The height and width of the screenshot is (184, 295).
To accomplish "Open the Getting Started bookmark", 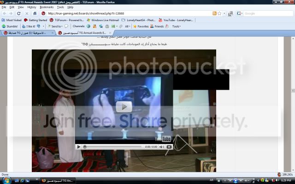I will click(35, 20).
